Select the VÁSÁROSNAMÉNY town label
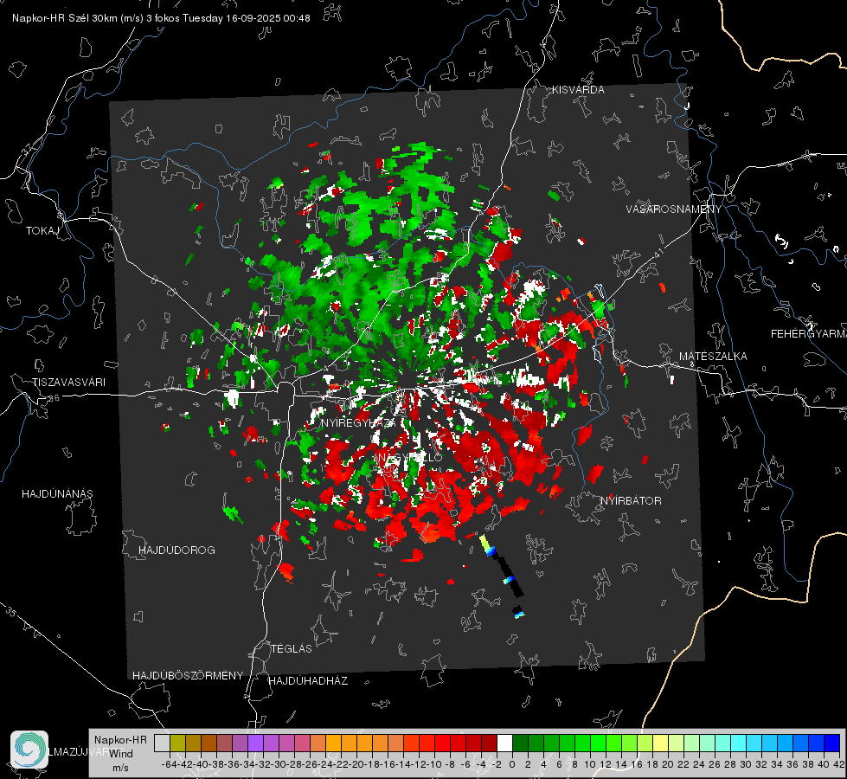The image size is (847, 779). tap(674, 209)
